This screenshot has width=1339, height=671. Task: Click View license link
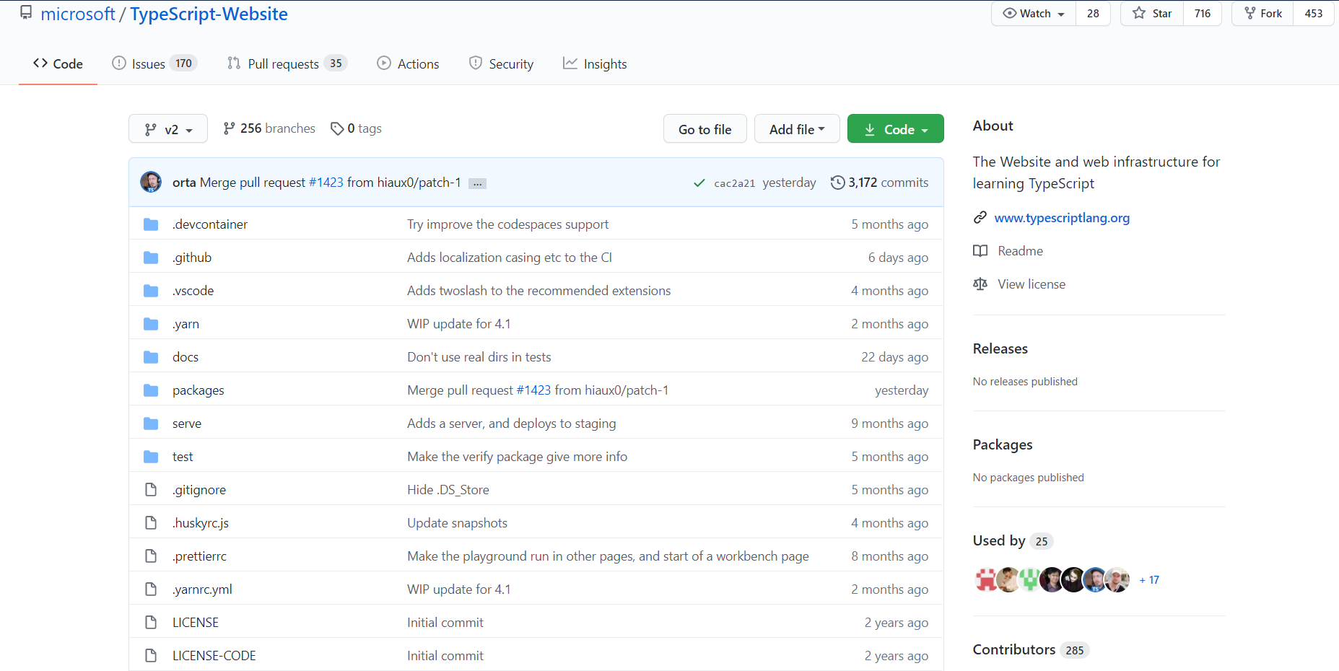[1031, 284]
